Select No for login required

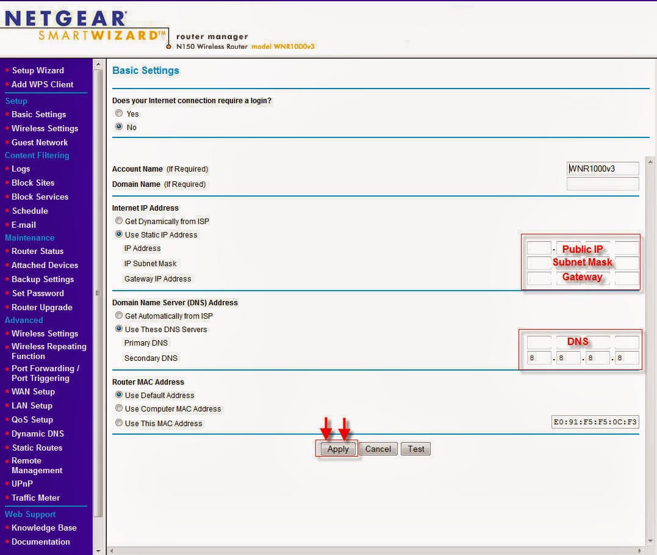119,126
